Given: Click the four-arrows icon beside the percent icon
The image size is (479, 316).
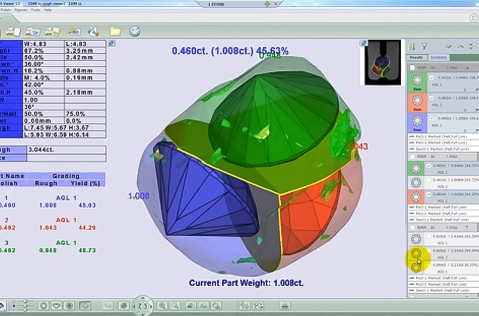Looking at the screenshot, I should point(258,306).
